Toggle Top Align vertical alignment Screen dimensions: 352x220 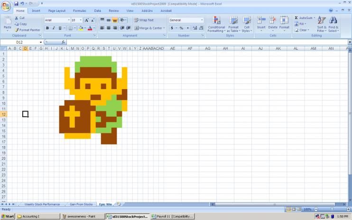coord(102,20)
